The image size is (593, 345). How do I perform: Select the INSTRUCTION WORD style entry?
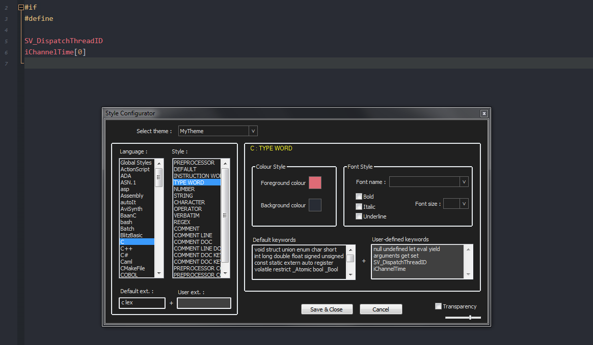pos(197,176)
